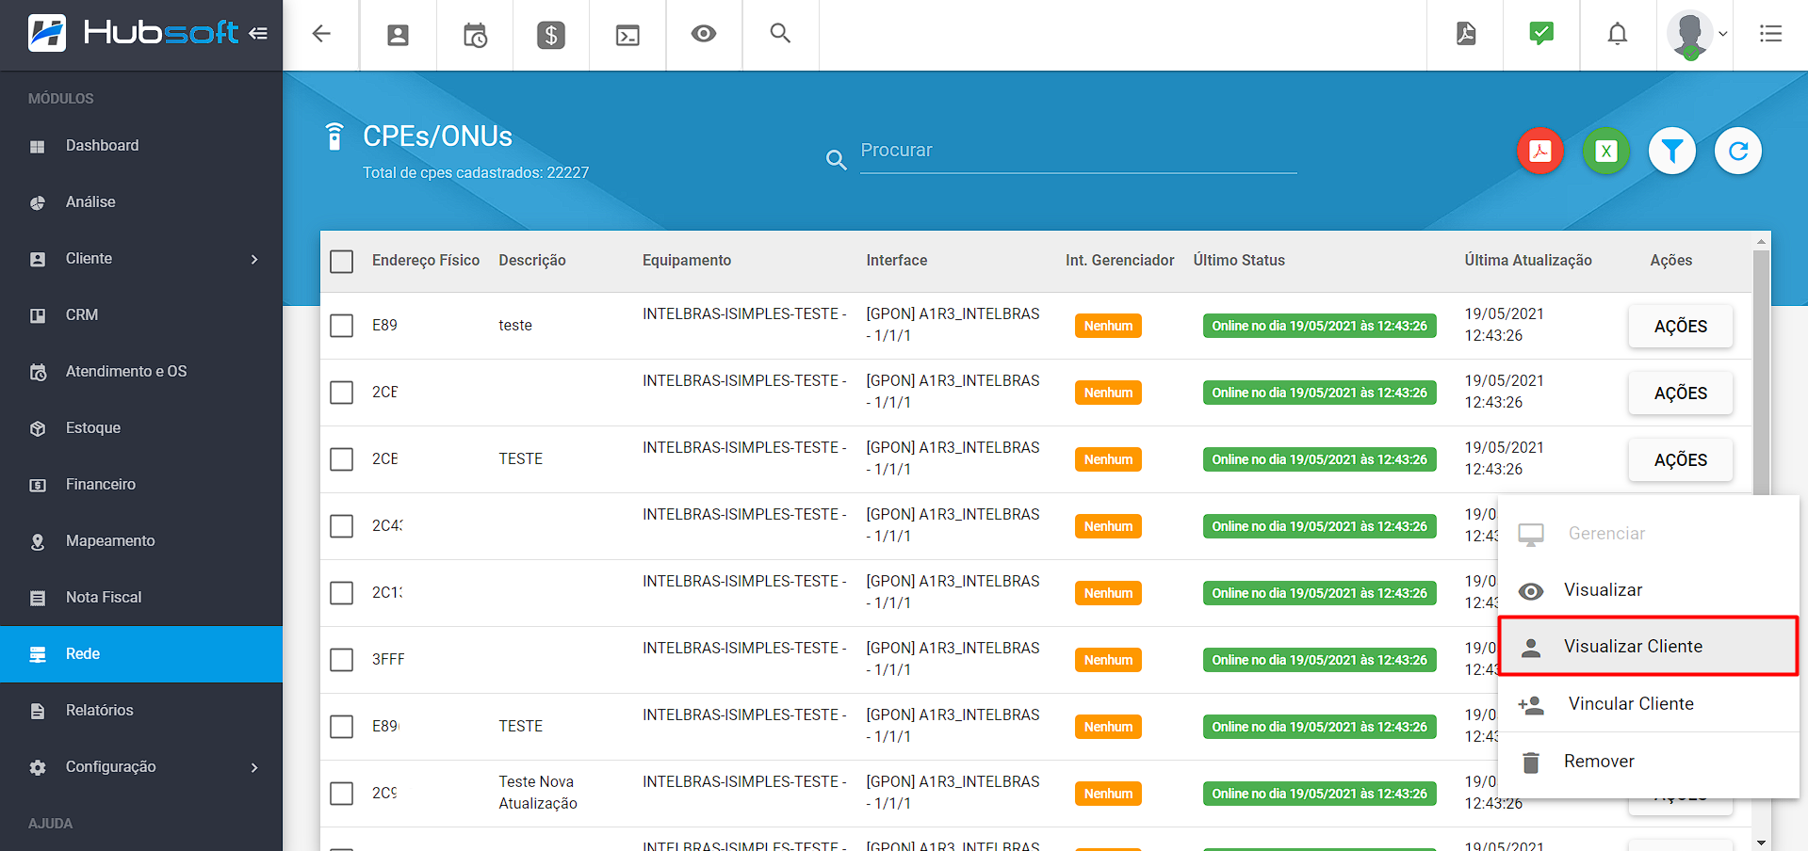The height and width of the screenshot is (851, 1808).
Task: Click the eye icon in top toolbar
Action: pyautogui.click(x=704, y=34)
